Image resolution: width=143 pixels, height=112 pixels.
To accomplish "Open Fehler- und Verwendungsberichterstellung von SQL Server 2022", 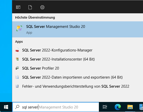I will (x=77, y=86).
